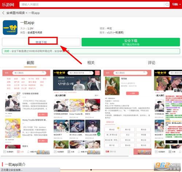Open the second screenshot with dark banner
Image resolution: width=182 pixels, height=172 pixels.
click(77, 112)
